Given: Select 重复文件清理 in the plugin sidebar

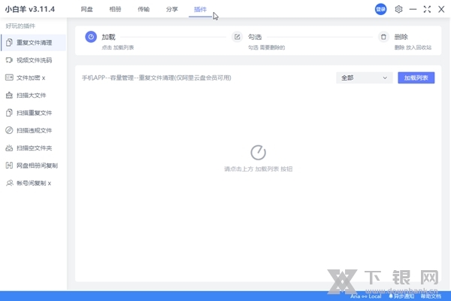Looking at the screenshot, I should (34, 43).
